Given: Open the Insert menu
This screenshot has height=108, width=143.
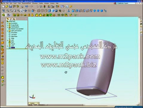Looking at the screenshot, I should coord(15,3).
